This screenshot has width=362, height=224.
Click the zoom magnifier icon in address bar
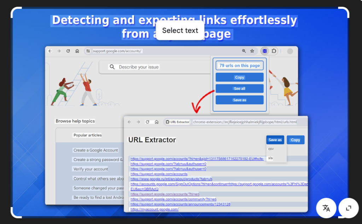click(244, 51)
